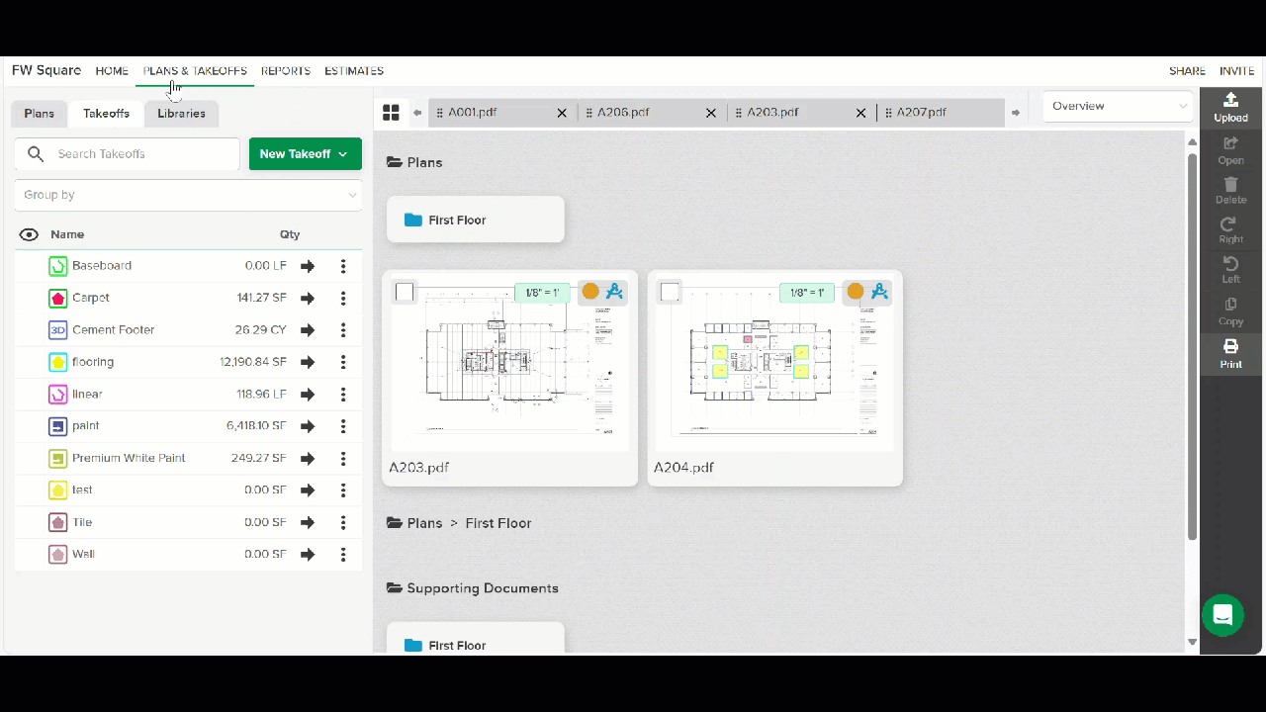Open the New Takeoff dropdown button
Viewport: 1266px width, 712px height.
coord(305,154)
